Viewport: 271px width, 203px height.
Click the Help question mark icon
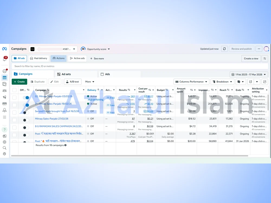(5, 129)
